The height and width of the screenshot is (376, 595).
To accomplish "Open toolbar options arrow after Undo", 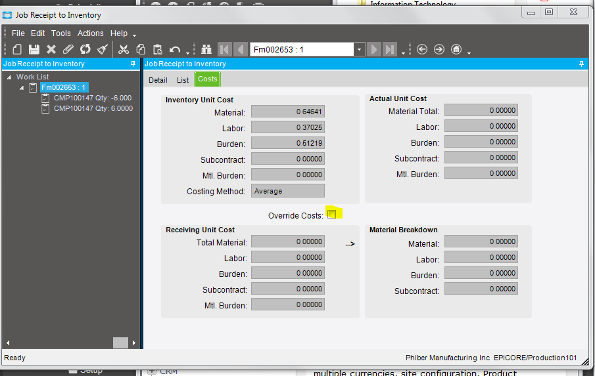I will (188, 52).
